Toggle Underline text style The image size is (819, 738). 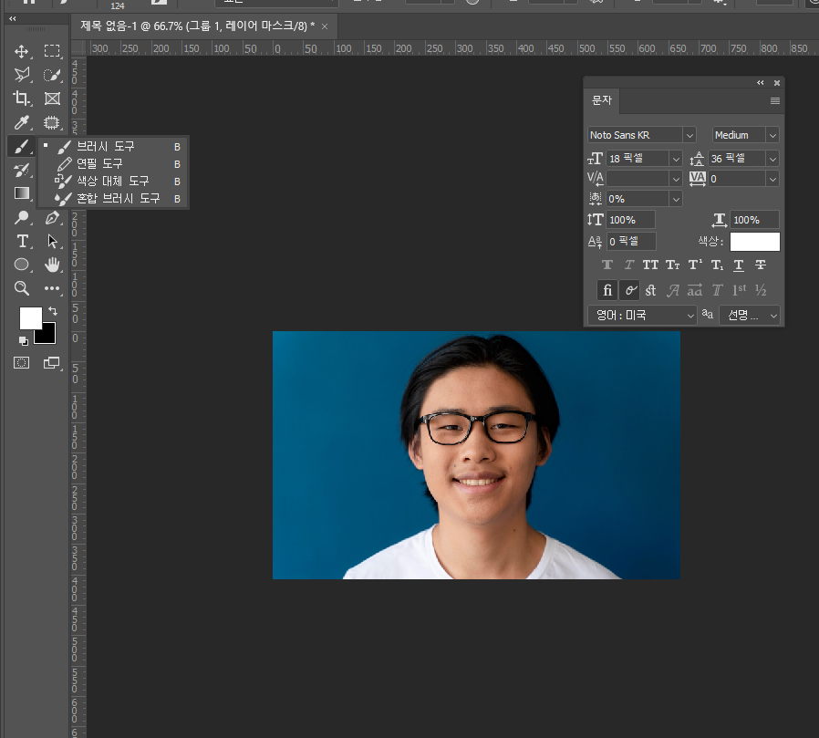click(739, 265)
